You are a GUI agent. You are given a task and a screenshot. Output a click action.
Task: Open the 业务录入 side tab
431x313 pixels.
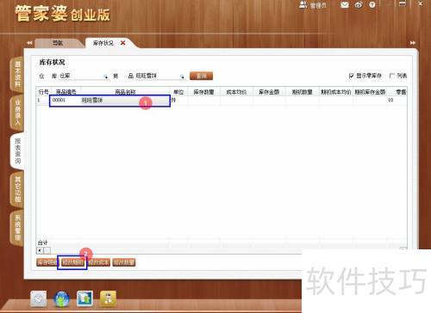17,113
